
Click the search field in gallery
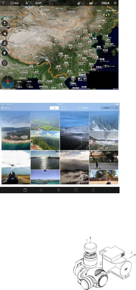click(x=109, y=108)
